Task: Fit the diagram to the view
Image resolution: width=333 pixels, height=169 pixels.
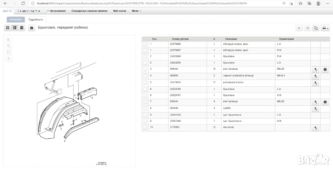Action: coord(9,52)
